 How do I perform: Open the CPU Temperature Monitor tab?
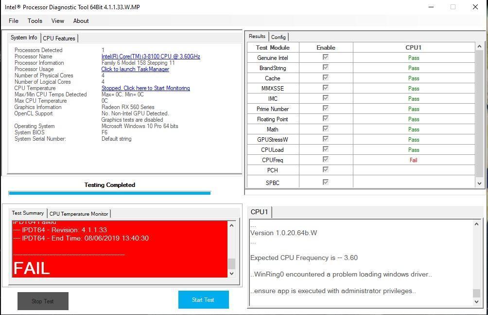(x=79, y=214)
